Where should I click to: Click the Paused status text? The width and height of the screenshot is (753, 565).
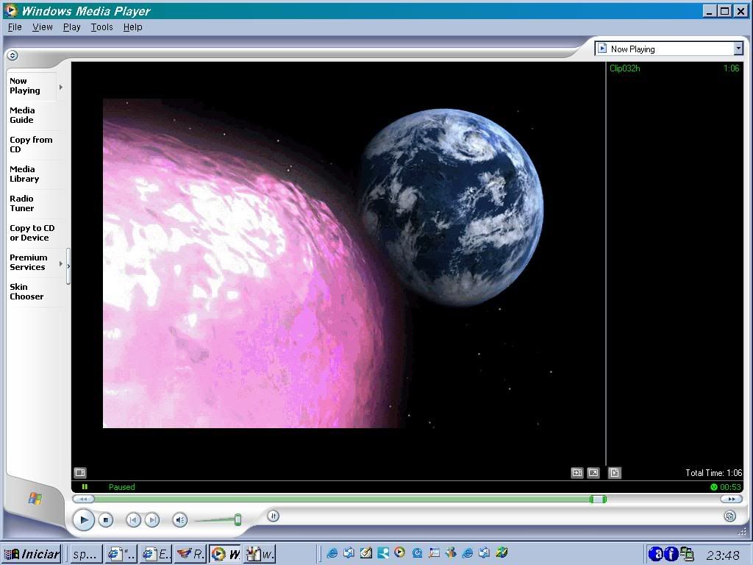point(122,487)
